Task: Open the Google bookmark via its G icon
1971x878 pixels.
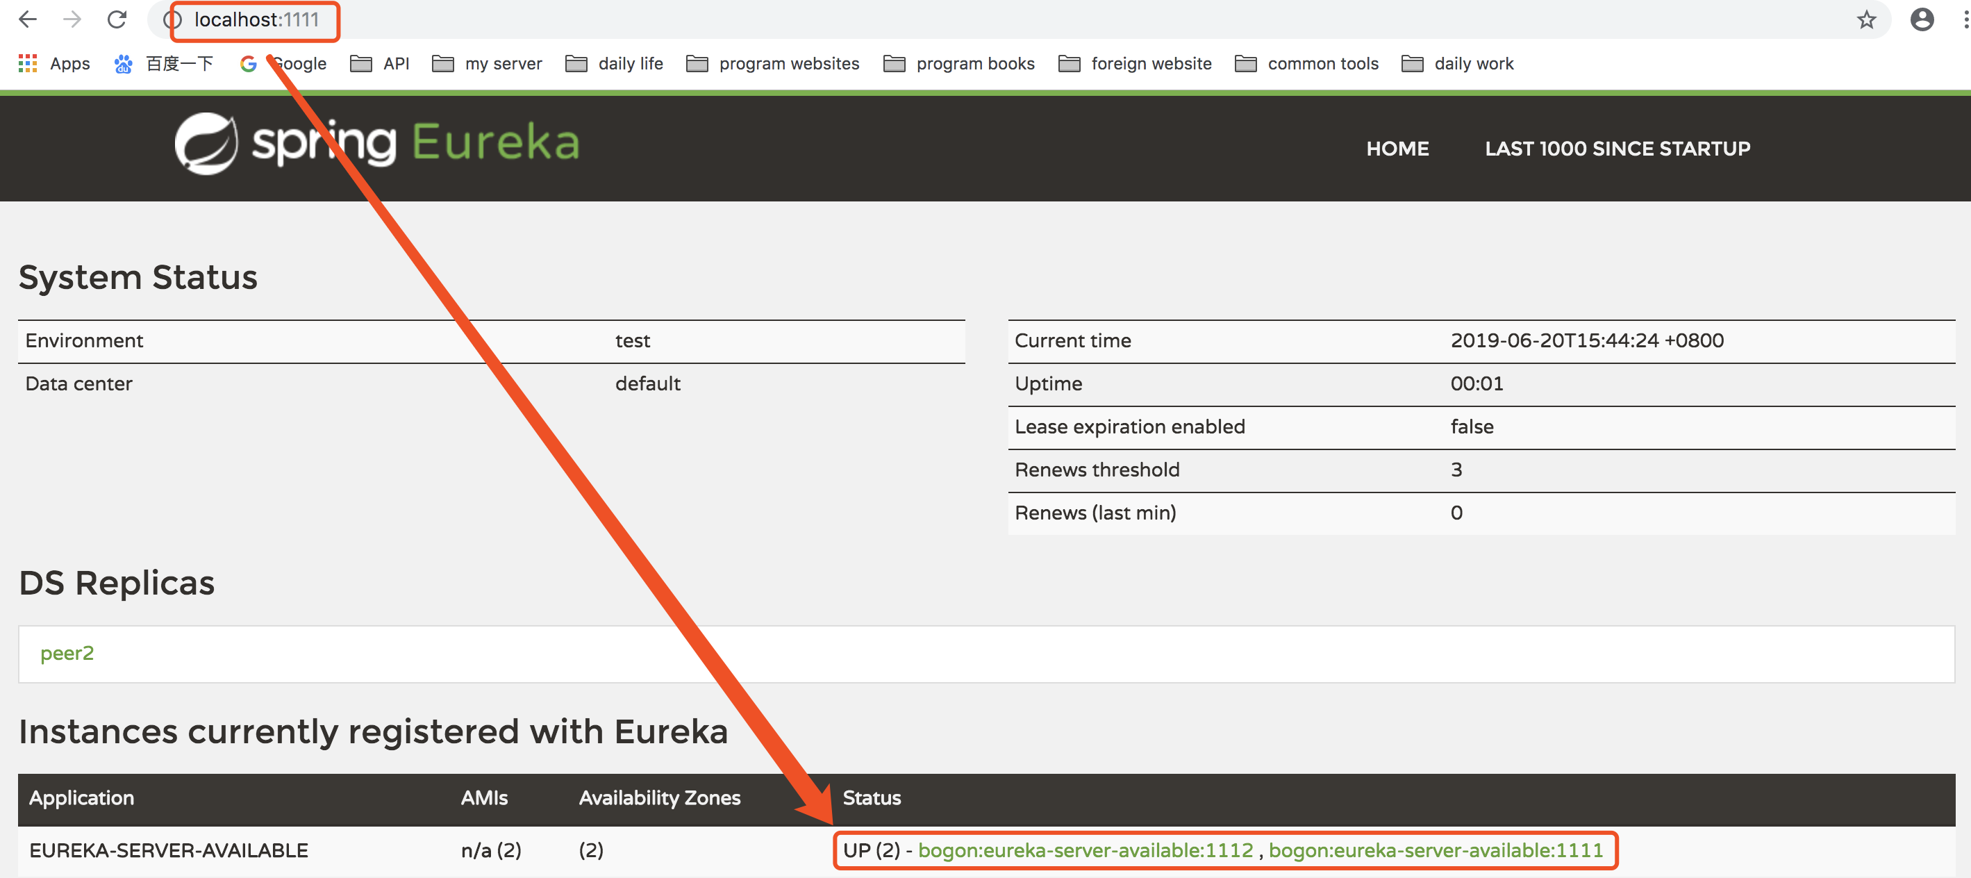Action: [248, 63]
